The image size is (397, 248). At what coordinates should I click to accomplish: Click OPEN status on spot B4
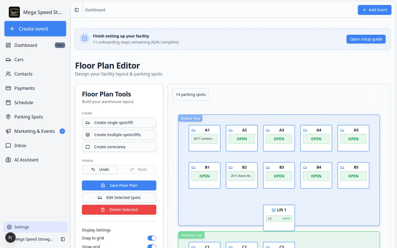(316, 176)
